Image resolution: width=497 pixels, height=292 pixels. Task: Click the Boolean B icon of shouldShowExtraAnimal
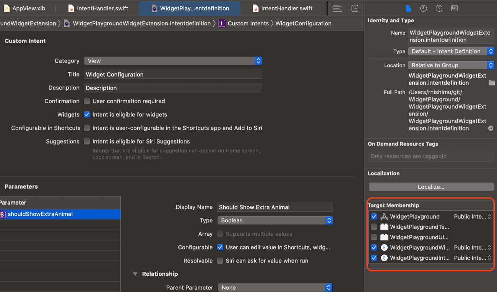3,214
